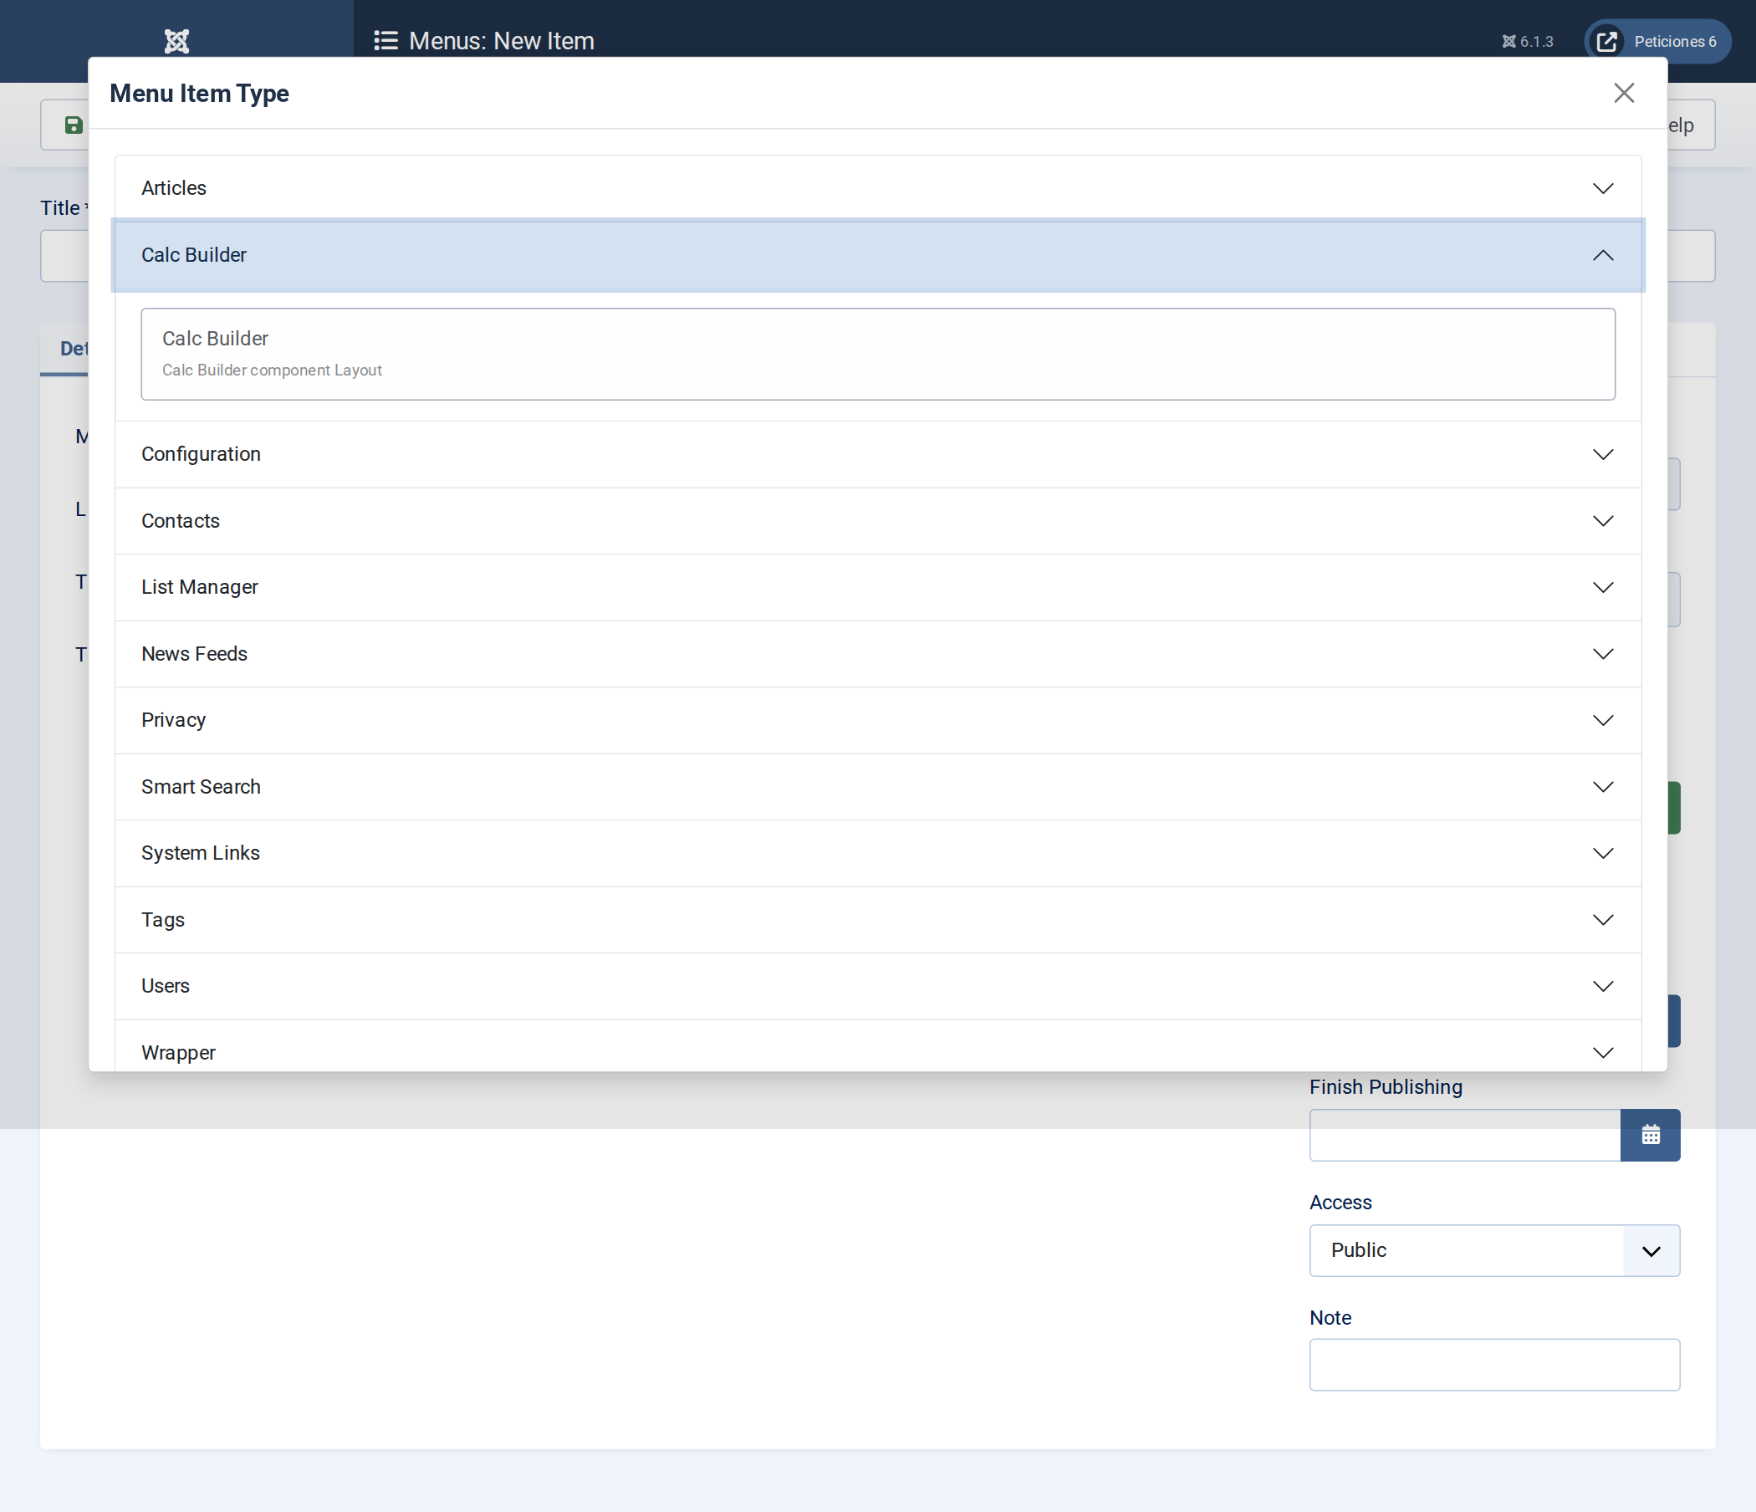Click the Help button behind the dialog

pos(1691,125)
